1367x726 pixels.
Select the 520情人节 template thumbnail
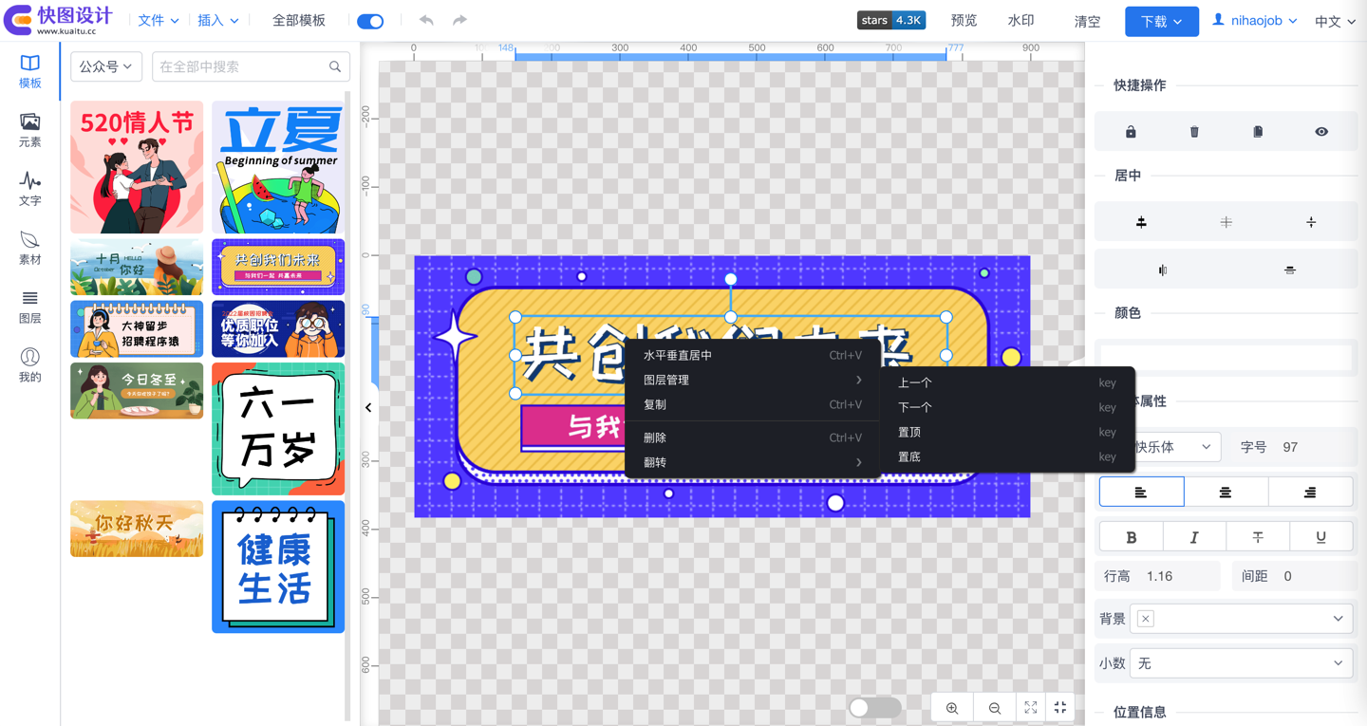coord(136,167)
